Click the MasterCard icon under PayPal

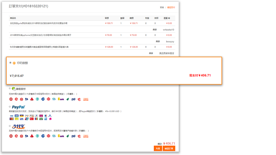tap(11, 119)
